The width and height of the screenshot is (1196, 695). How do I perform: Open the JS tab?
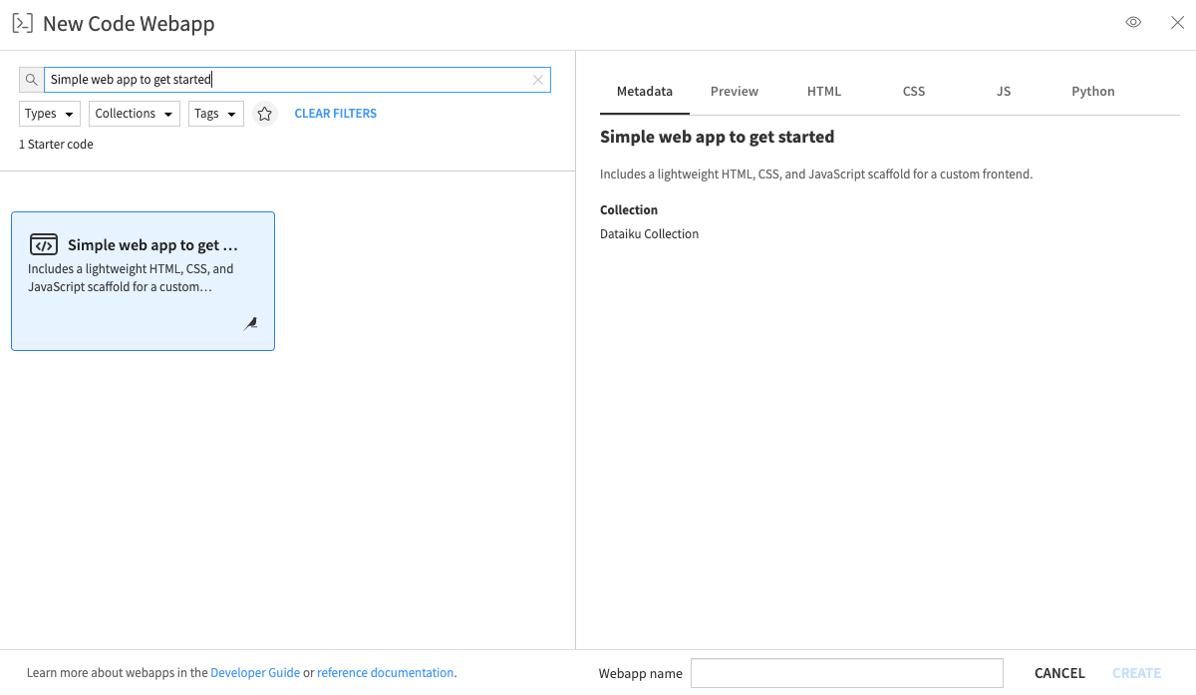point(1004,91)
